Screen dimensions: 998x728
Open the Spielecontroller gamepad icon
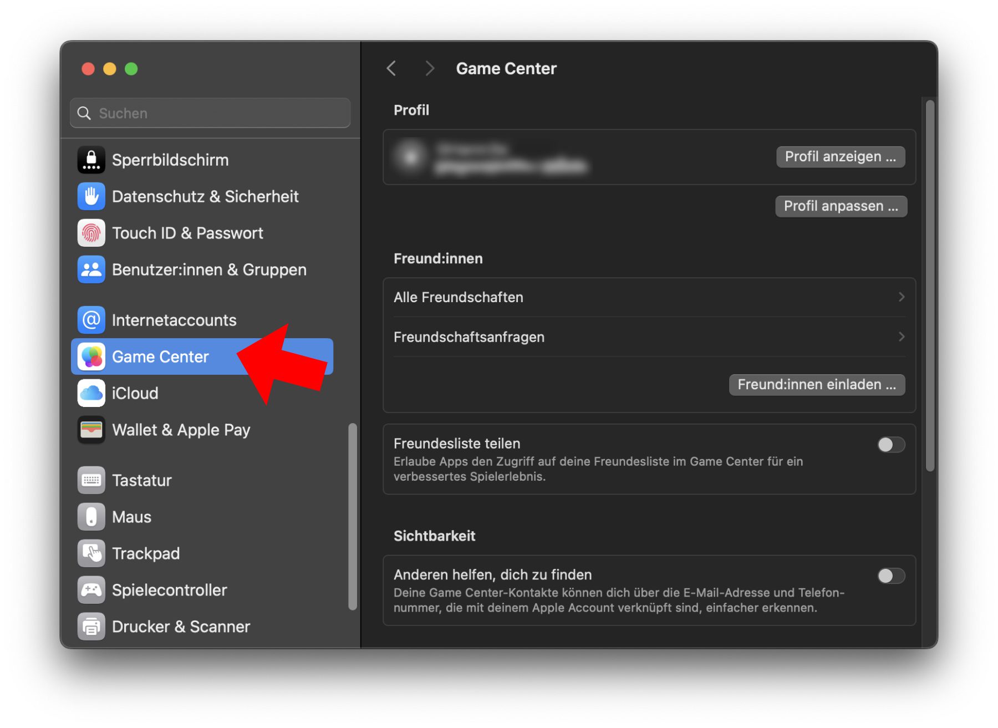(x=91, y=590)
